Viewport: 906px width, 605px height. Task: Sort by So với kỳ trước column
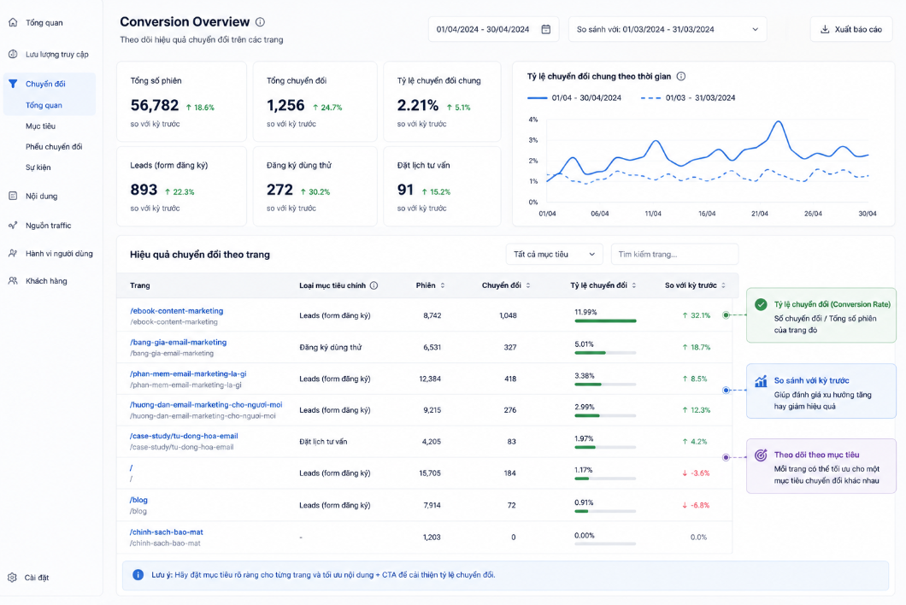(723, 285)
